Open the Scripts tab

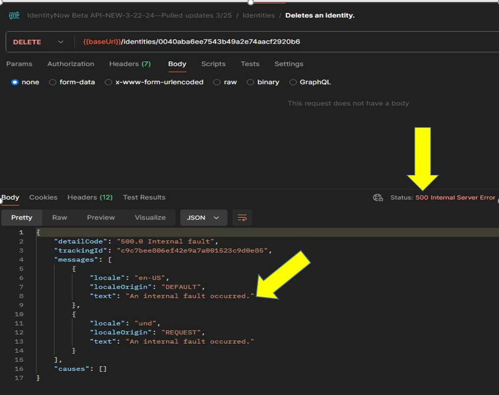[213, 64]
